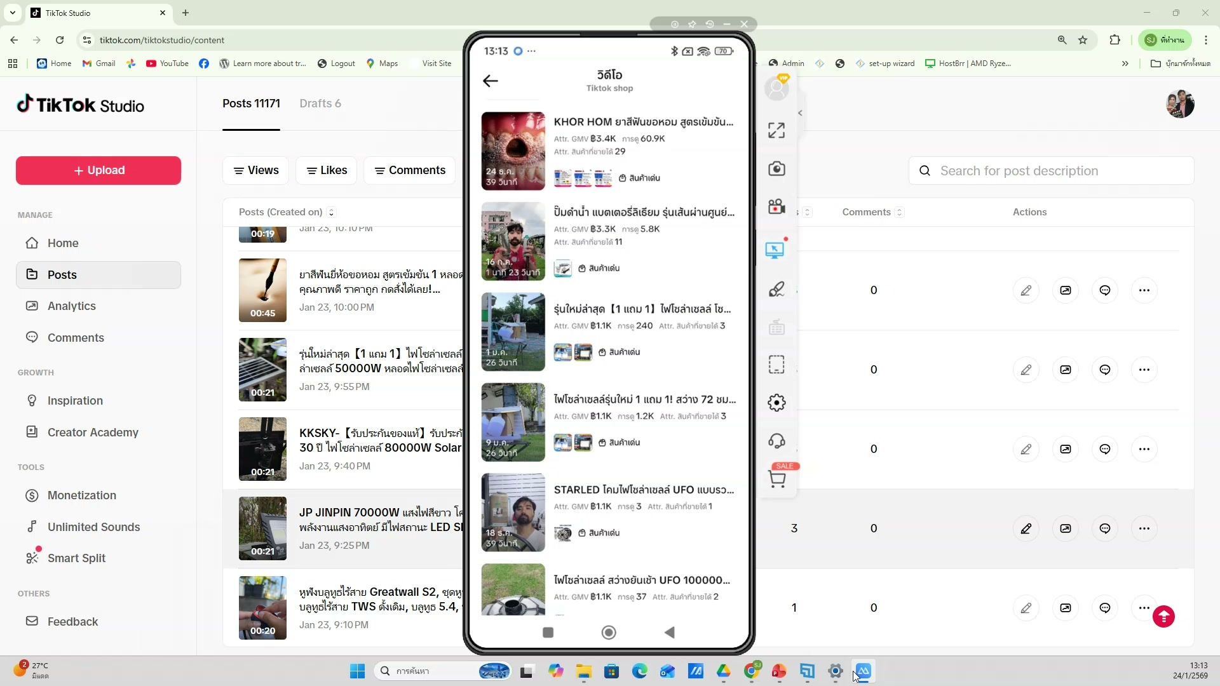The width and height of the screenshot is (1220, 686).
Task: Open the settings gear in phone sidebar
Action: (776, 403)
